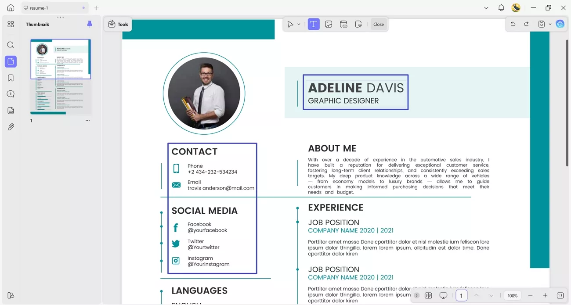Open page 1 thumbnail more options
This screenshot has width=571, height=305.
pos(87,120)
